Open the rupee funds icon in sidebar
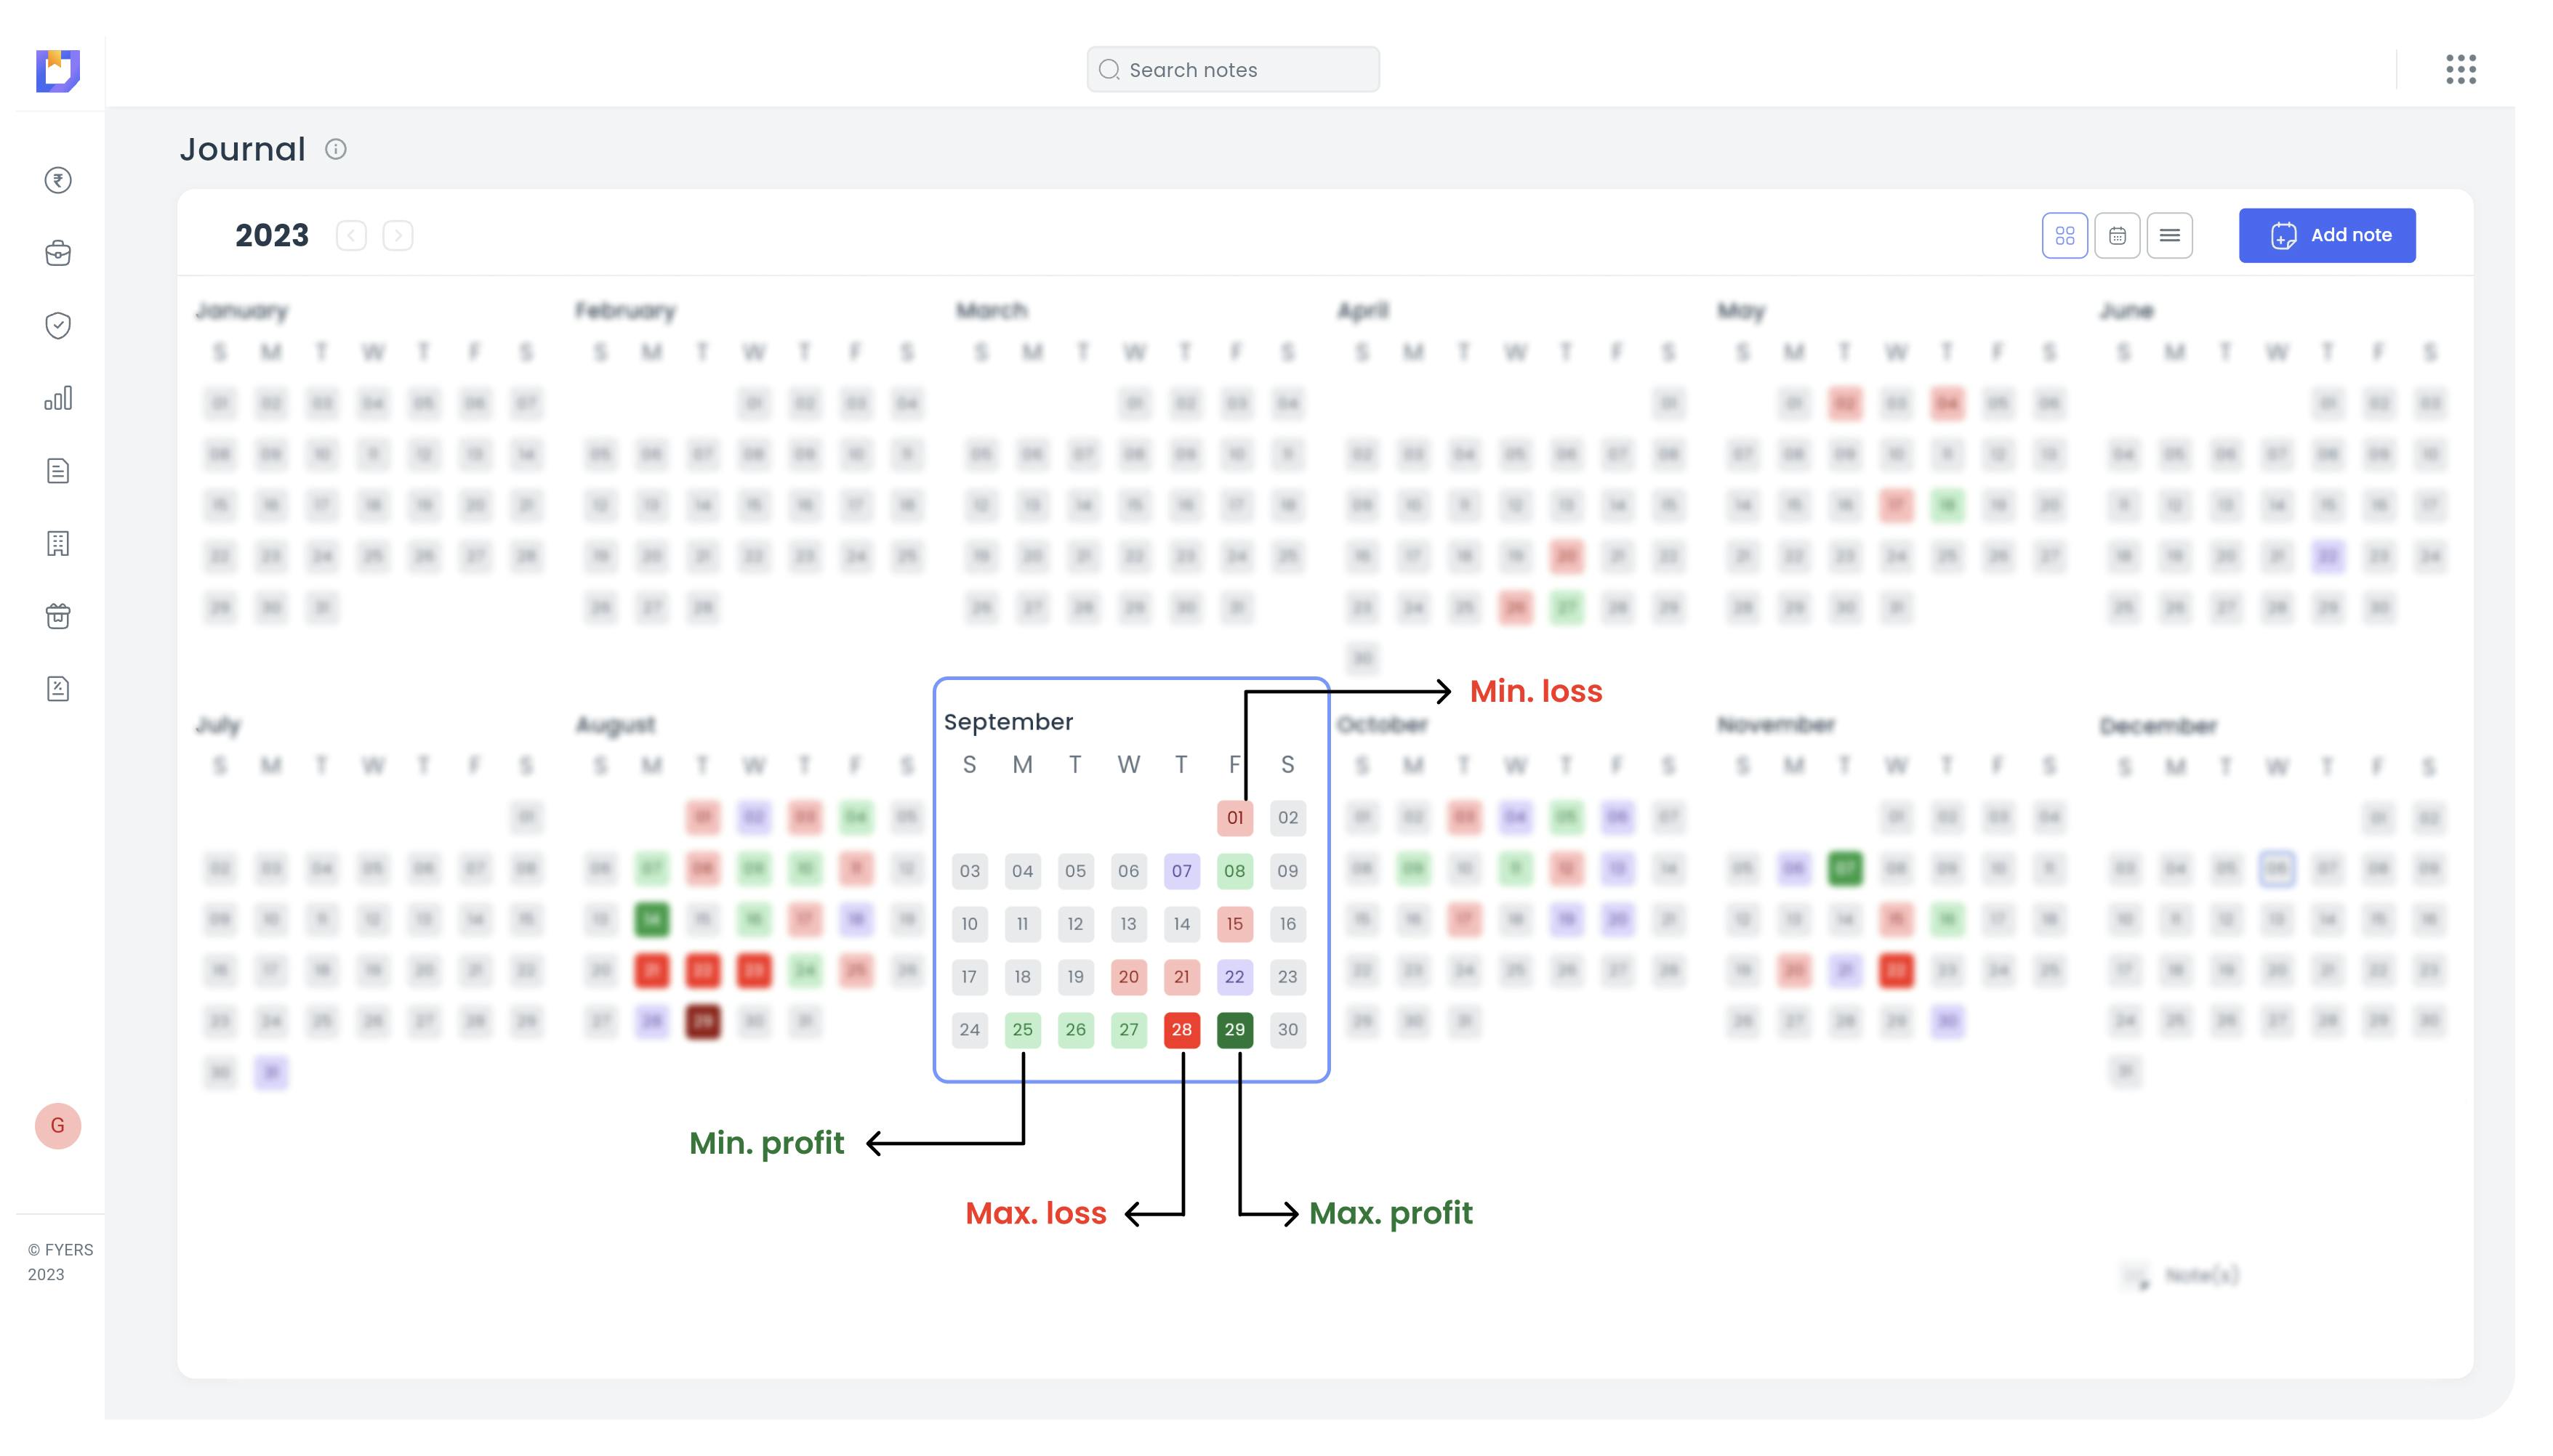 coord(58,180)
